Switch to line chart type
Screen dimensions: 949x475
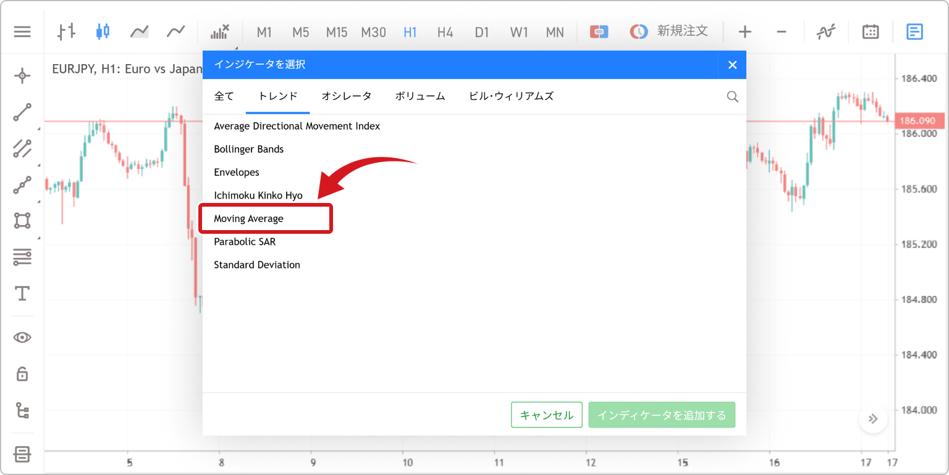tap(175, 31)
